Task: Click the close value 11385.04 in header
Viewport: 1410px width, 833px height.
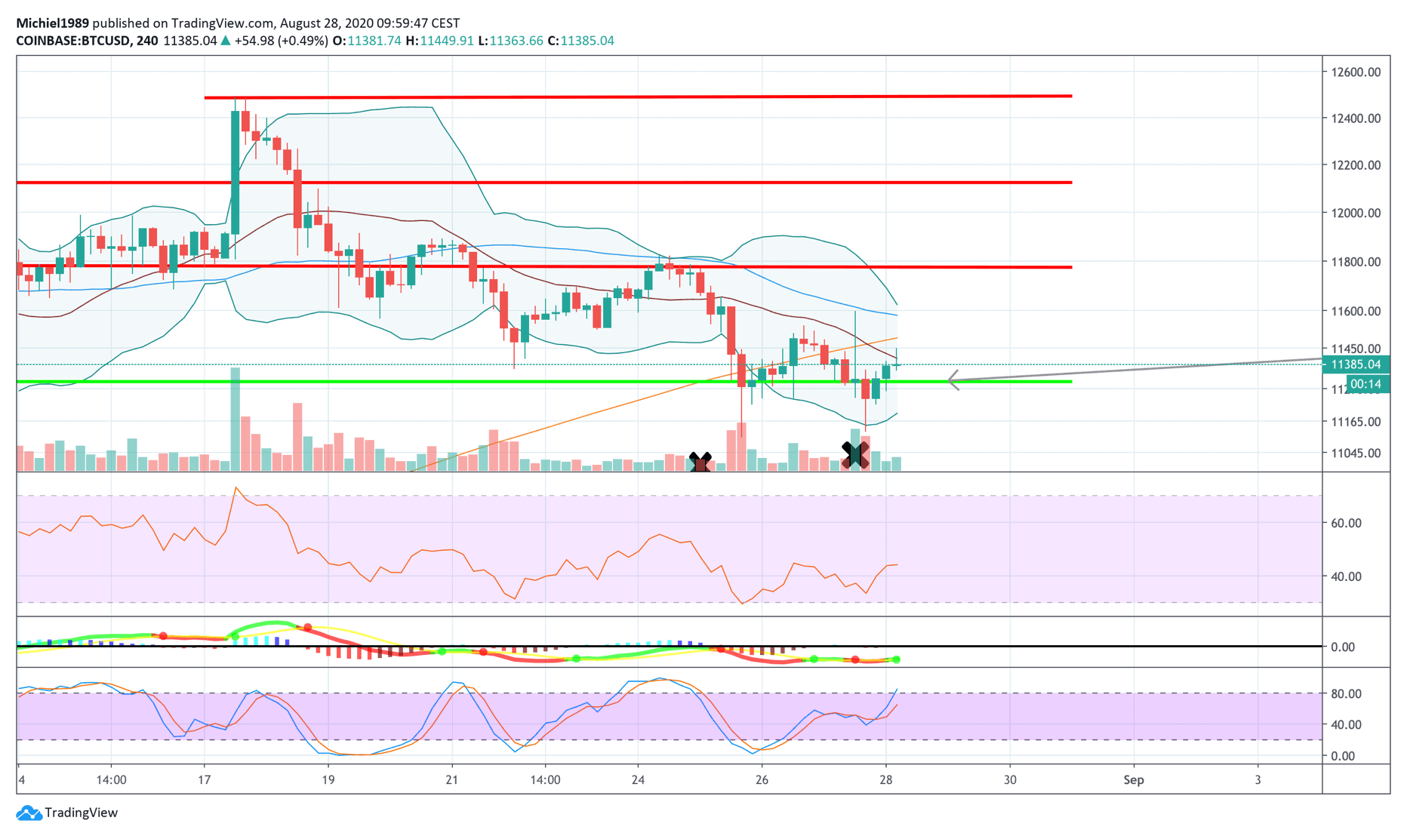Action: tap(587, 41)
